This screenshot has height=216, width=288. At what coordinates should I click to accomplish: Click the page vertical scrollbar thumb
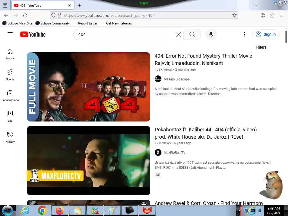286,37
